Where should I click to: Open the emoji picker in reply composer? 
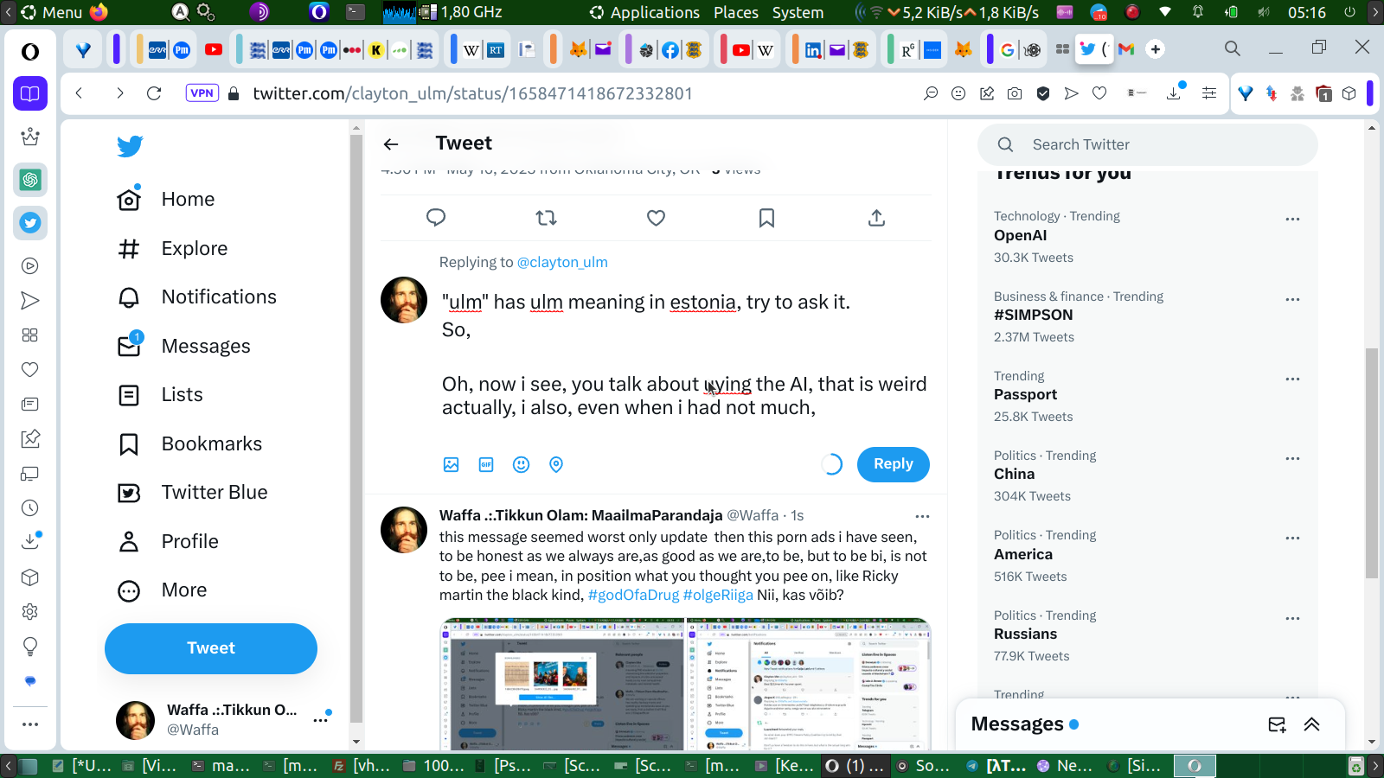pyautogui.click(x=521, y=465)
